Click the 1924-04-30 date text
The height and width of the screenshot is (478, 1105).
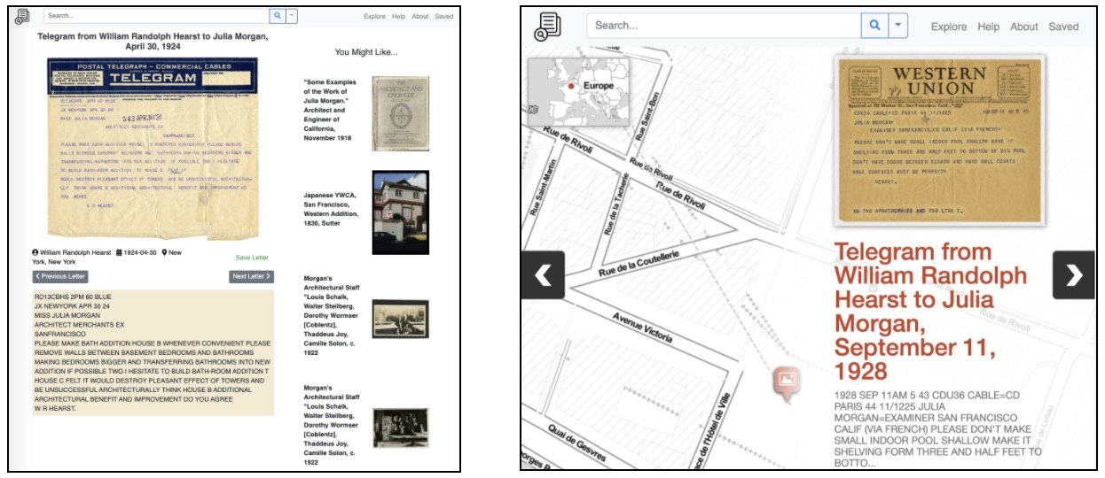point(140,253)
